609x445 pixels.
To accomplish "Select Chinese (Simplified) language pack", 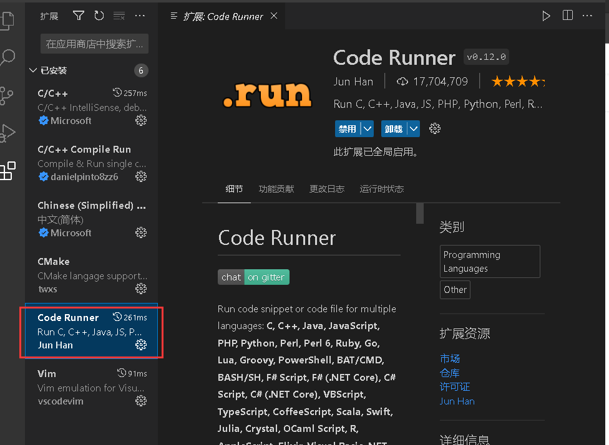I will click(91, 219).
